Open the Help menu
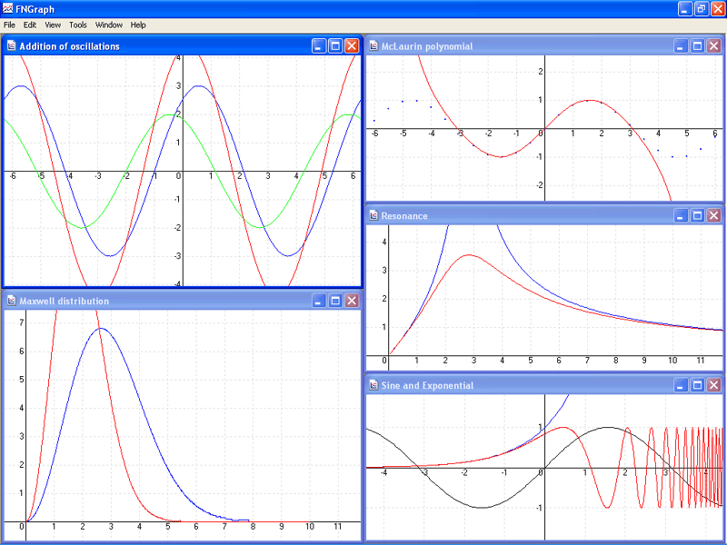 point(138,25)
